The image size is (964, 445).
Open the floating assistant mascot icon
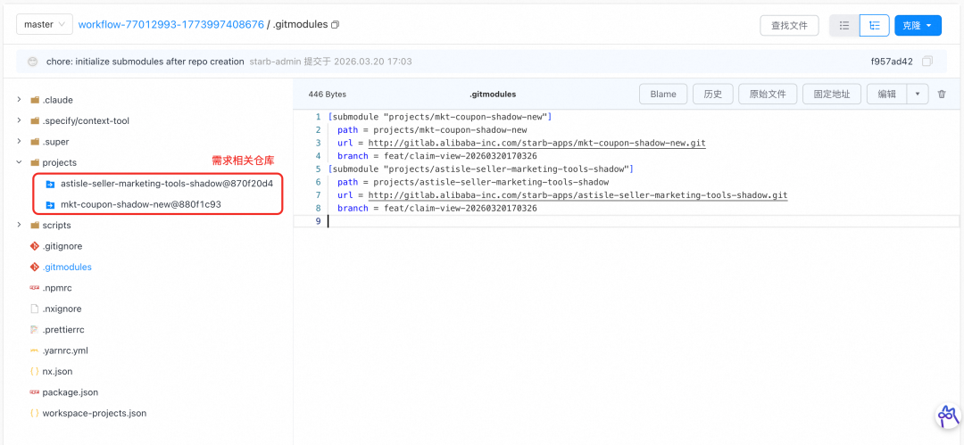pyautogui.click(x=946, y=416)
